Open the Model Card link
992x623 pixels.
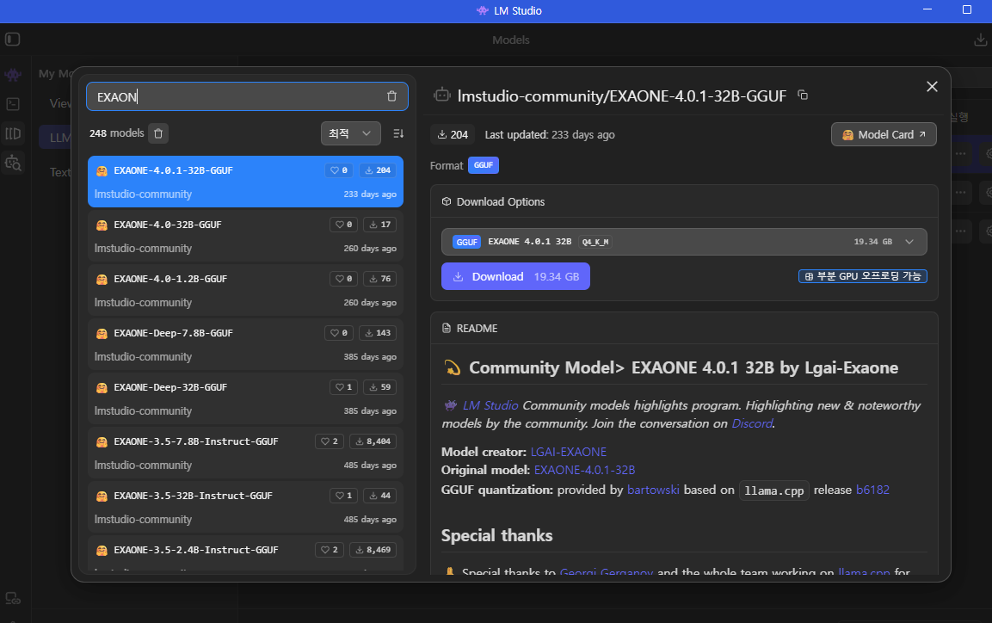884,134
